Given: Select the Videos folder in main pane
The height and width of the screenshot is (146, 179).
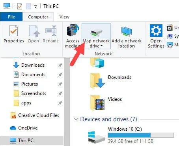Looking at the screenshot, I should 106,103.
